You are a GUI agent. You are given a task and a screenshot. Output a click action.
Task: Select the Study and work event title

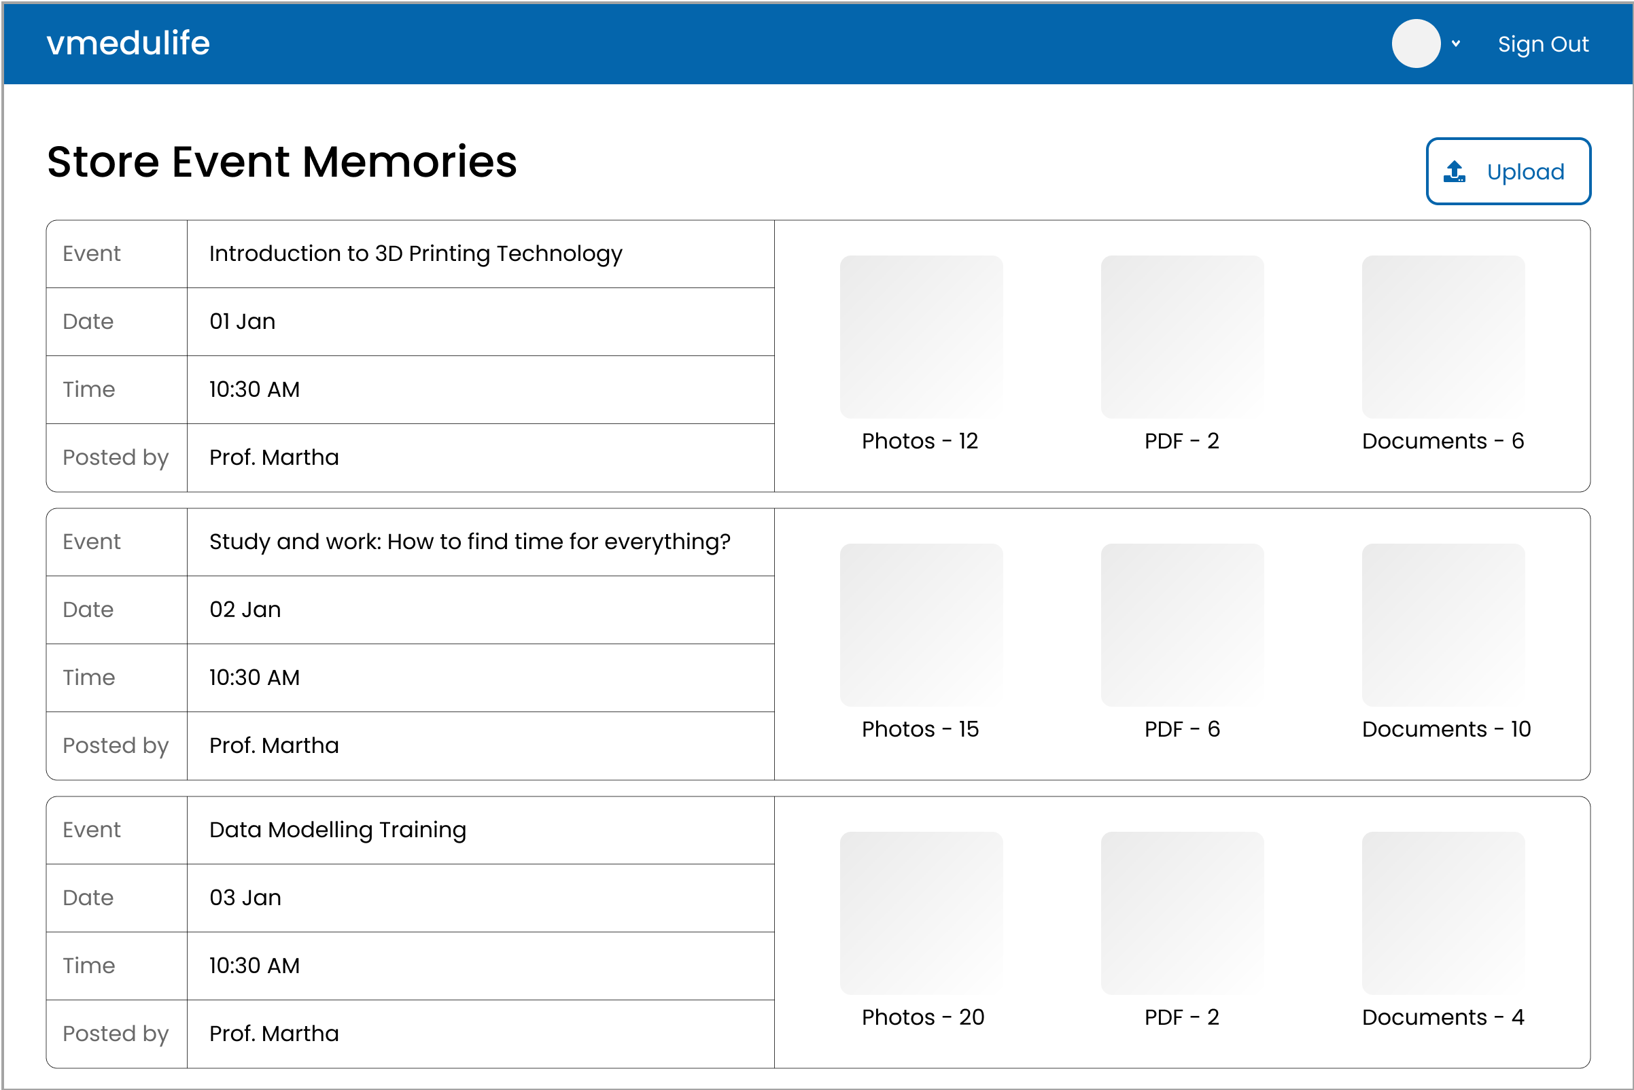coord(470,542)
